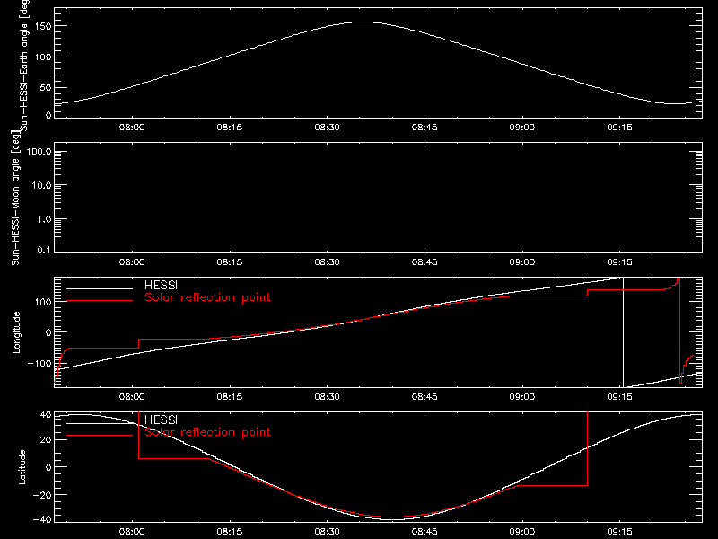Screen dimensions: 718x539
Task: Click 09:00 label under the Latitude plot
Action: pyautogui.click(x=522, y=532)
